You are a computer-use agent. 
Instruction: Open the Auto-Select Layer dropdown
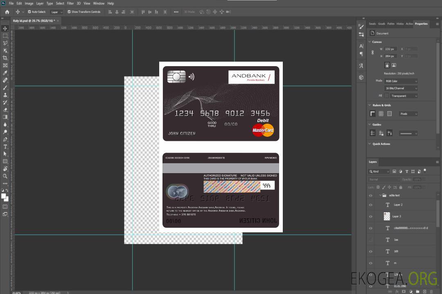click(x=56, y=12)
